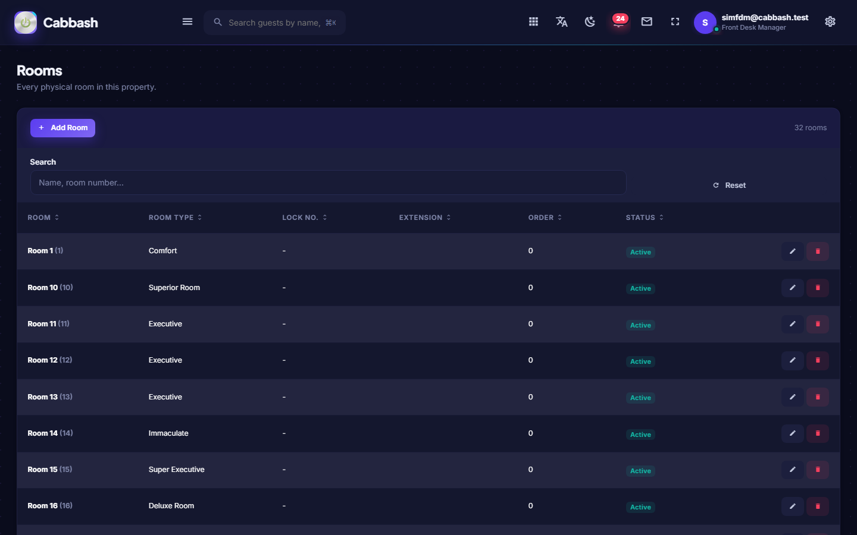
Task: Sort by the EXTENSION column
Action: pos(425,218)
